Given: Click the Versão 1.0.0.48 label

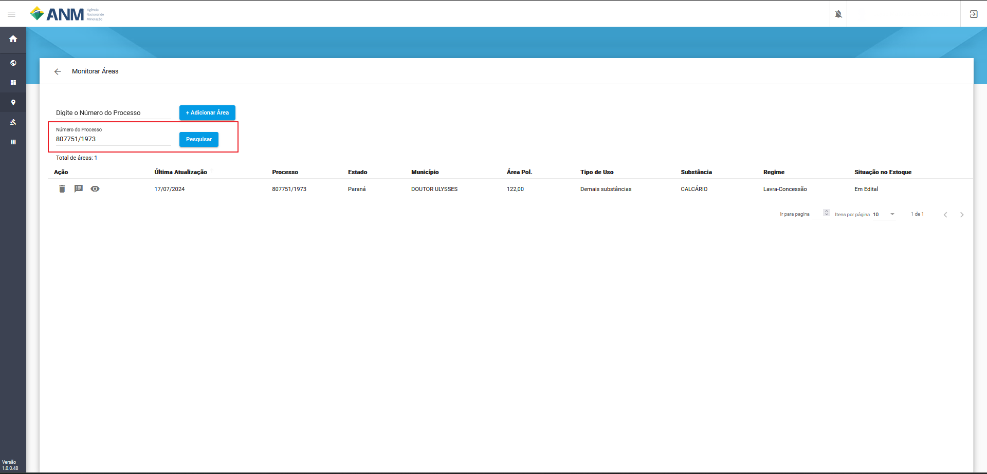Looking at the screenshot, I should coord(10,465).
